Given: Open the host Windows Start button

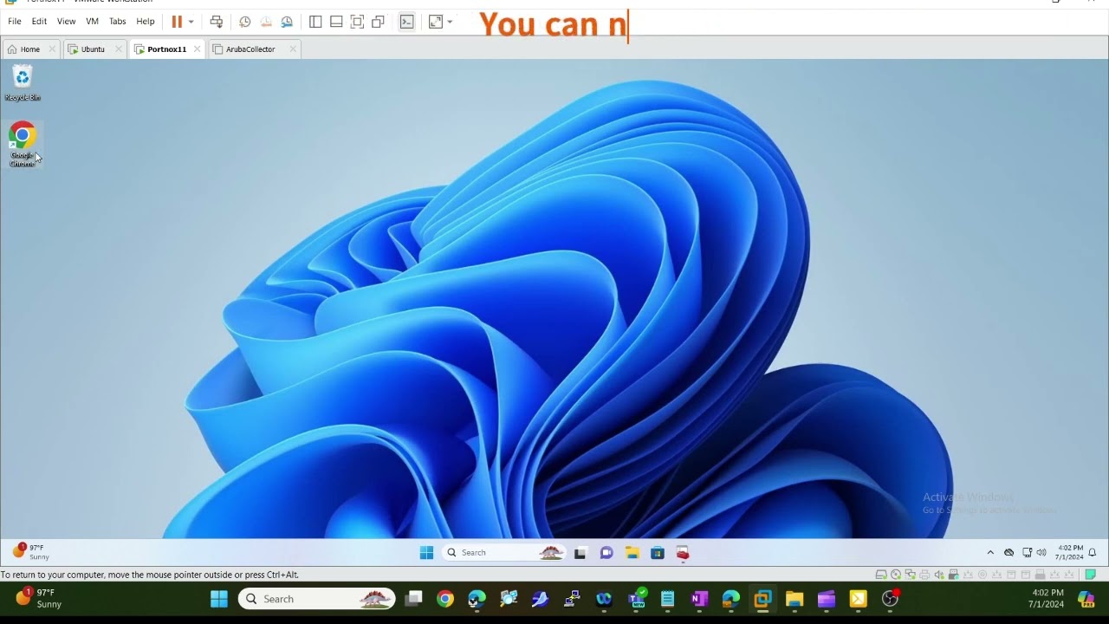Looking at the screenshot, I should [x=219, y=599].
